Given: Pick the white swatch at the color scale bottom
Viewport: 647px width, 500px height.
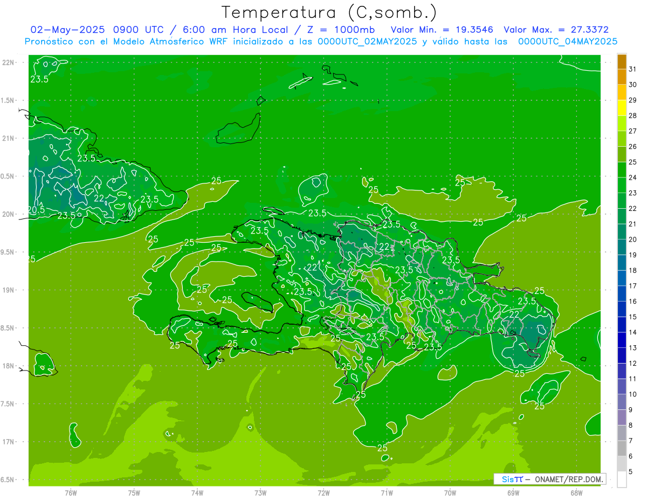Looking at the screenshot, I should 622,480.
